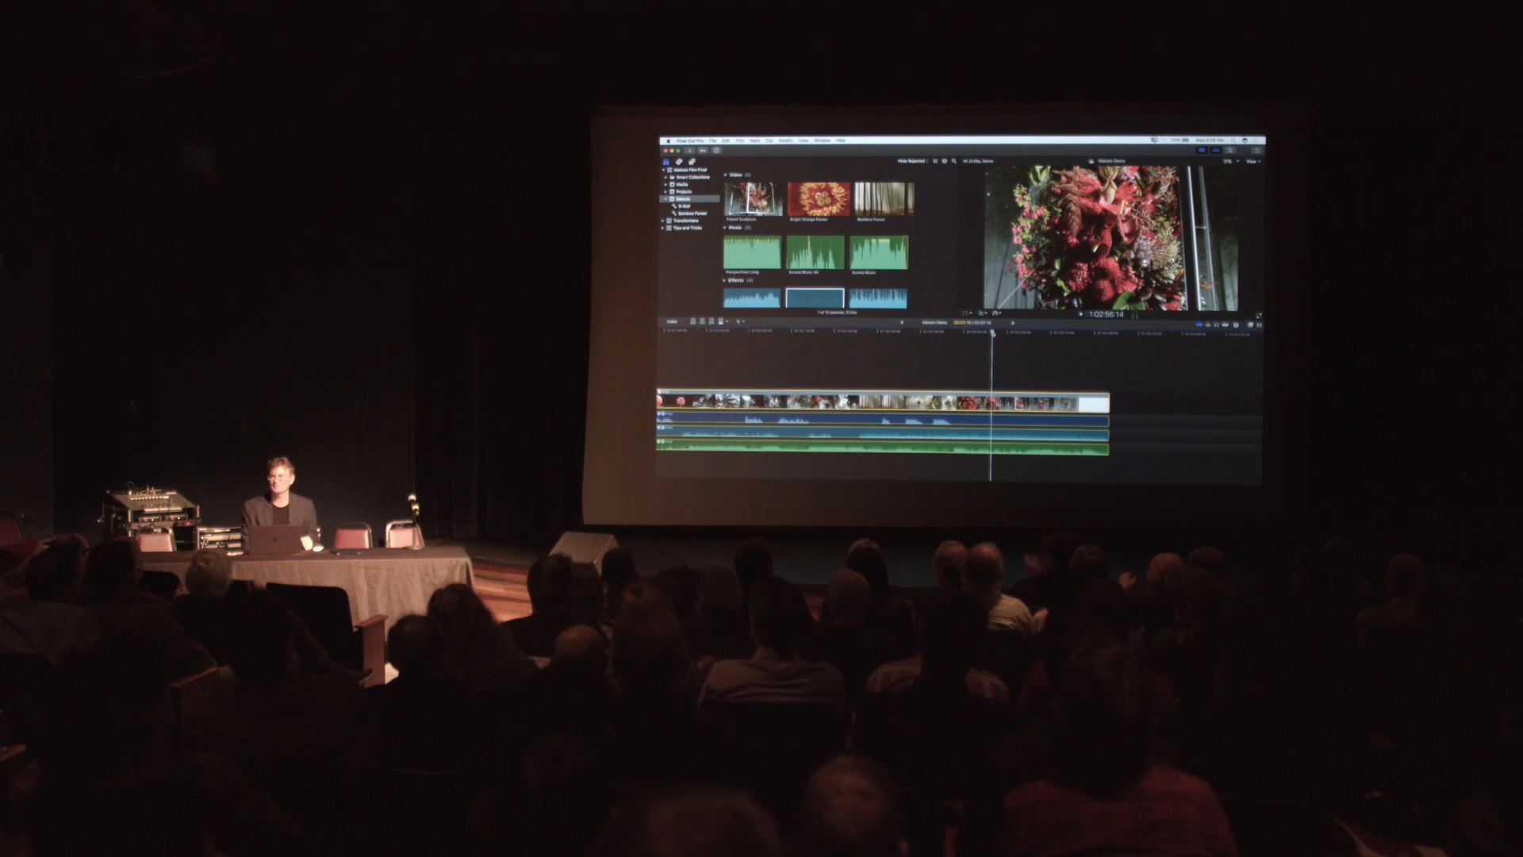Open the viewer View dropdown
This screenshot has width=1523, height=857.
[1253, 162]
